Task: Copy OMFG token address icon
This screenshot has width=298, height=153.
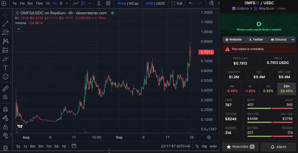Action: [x=258, y=3]
